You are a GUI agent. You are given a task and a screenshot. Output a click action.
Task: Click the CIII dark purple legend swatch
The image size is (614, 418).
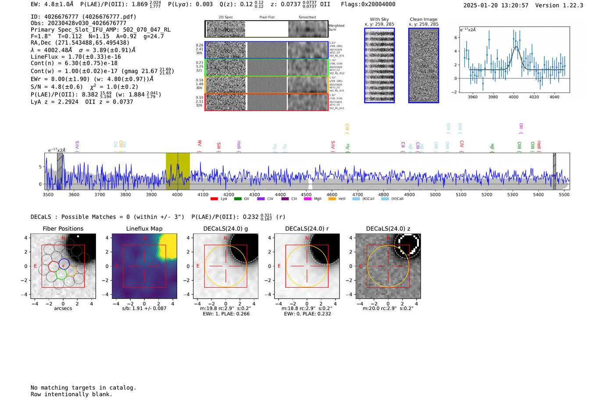[285, 199]
